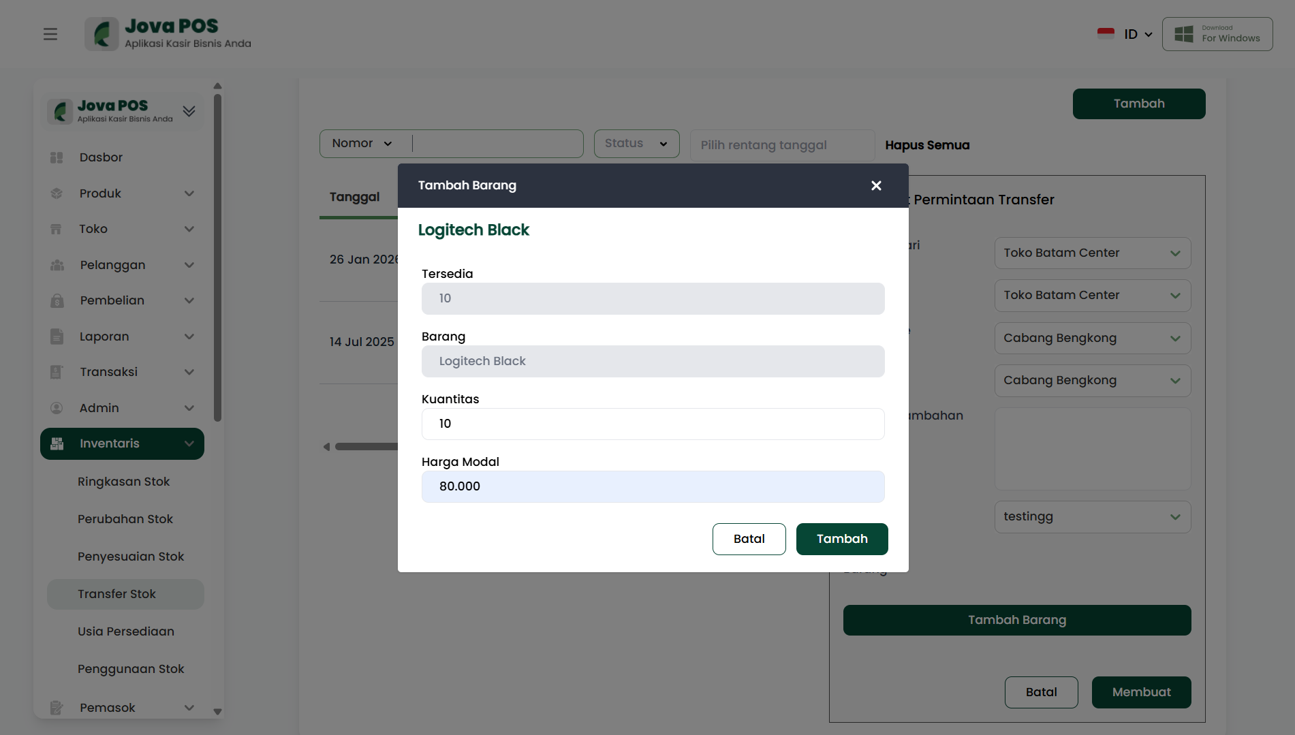This screenshot has width=1295, height=735.
Task: Click the sidebar vertical scrollbar
Action: [x=217, y=259]
